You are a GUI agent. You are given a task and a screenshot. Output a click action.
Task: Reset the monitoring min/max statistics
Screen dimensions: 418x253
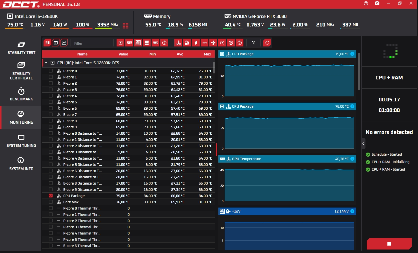click(x=267, y=43)
